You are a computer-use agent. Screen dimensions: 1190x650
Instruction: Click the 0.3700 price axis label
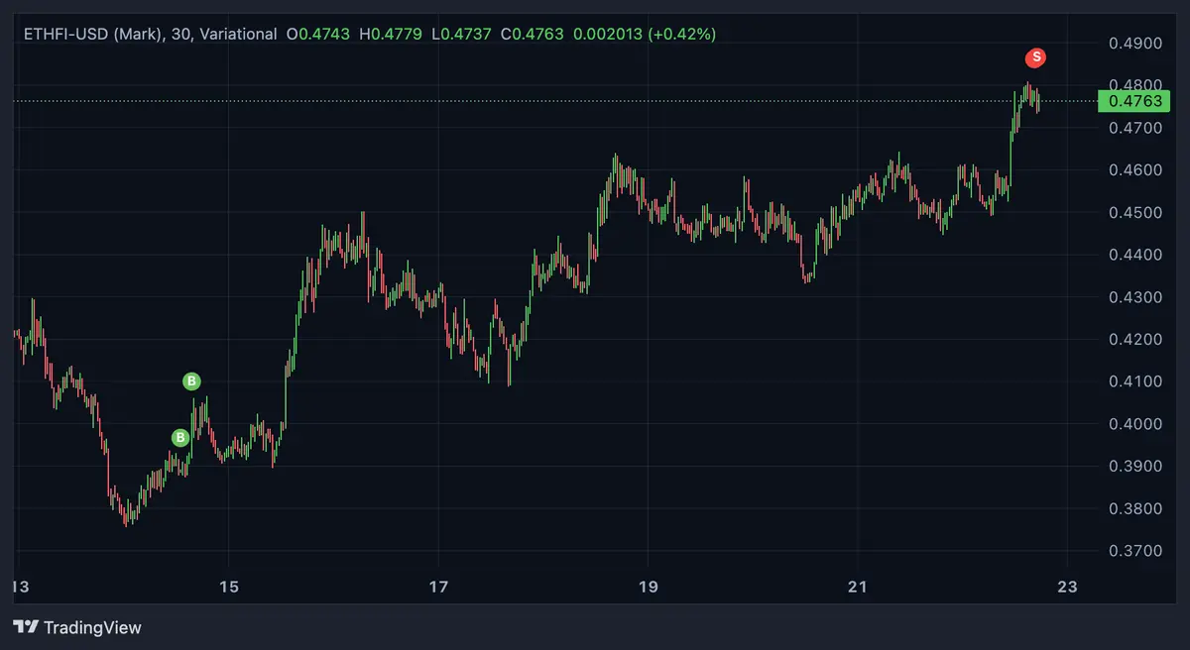click(x=1136, y=550)
